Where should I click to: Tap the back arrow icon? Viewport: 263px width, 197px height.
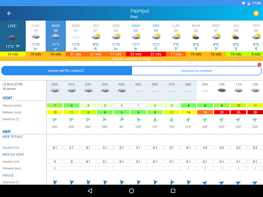point(9,13)
